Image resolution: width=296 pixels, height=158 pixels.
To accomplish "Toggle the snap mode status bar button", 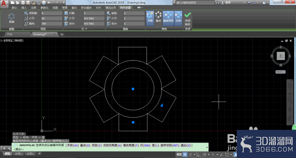I will click(190, 154).
